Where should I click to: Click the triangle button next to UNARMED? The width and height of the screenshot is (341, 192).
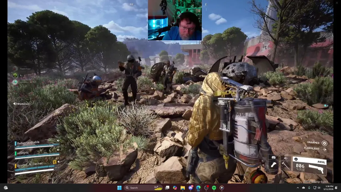(324, 143)
